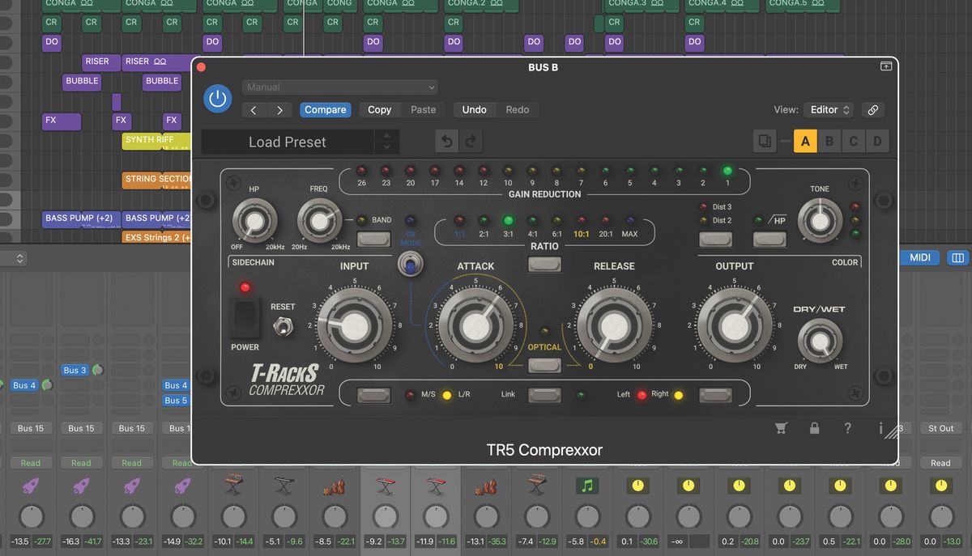Open the shopping cart in the Comprexxor footer
The width and height of the screenshot is (972, 556).
pos(781,428)
